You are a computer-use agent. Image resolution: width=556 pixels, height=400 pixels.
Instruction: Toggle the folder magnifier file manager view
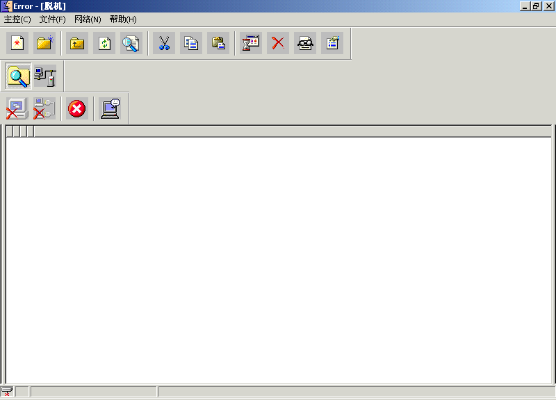click(x=19, y=76)
